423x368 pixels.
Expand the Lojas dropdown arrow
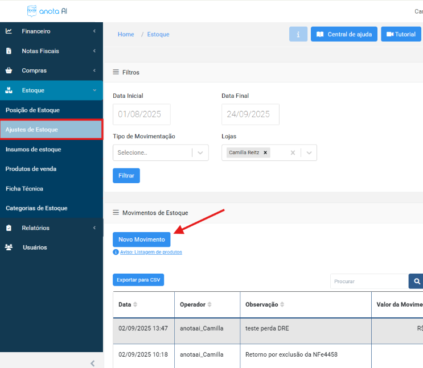pos(309,152)
